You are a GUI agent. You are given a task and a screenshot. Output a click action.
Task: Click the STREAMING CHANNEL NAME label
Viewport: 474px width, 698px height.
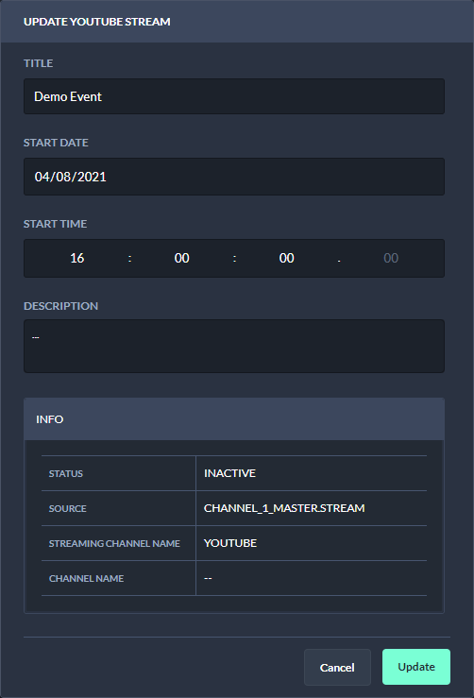[x=114, y=543]
